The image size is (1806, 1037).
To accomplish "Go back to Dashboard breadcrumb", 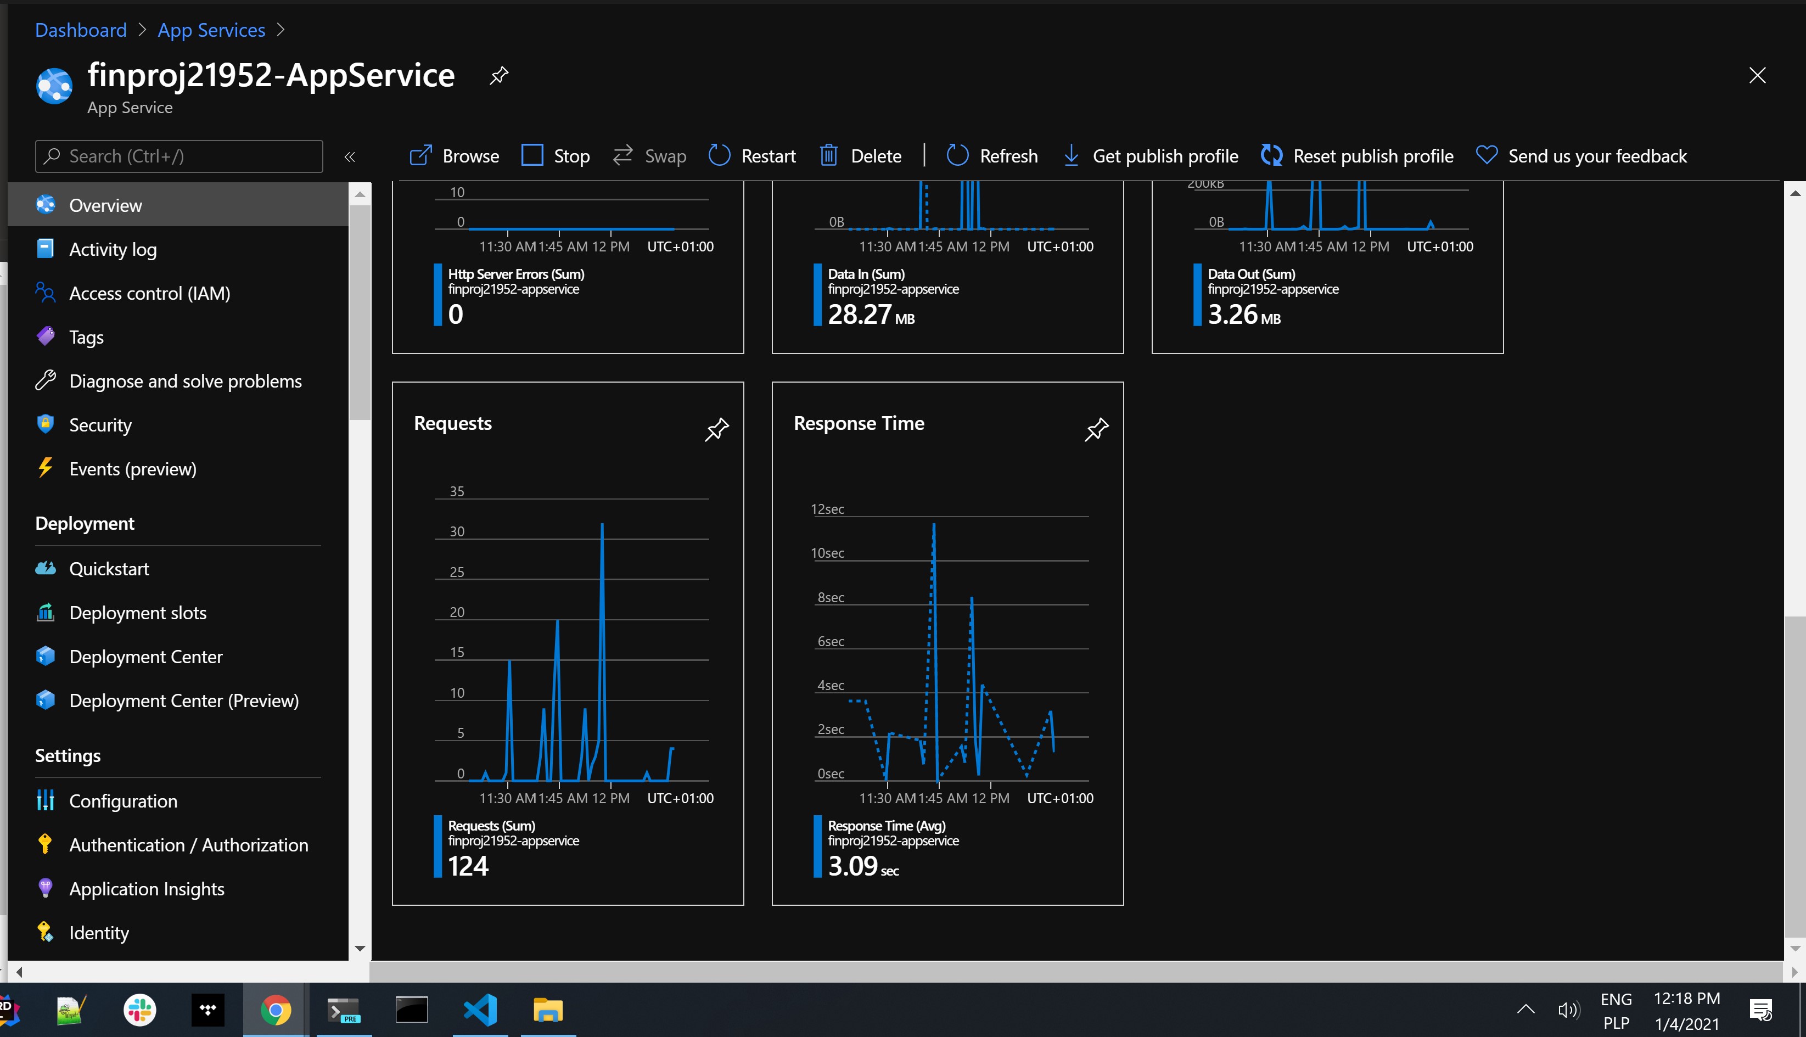I will [81, 30].
